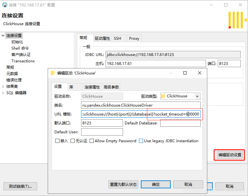Click the 端口 field in connection window
The image size is (248, 196).
point(229,64)
